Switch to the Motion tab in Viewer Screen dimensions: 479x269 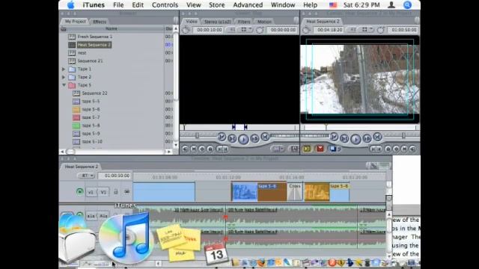[264, 22]
